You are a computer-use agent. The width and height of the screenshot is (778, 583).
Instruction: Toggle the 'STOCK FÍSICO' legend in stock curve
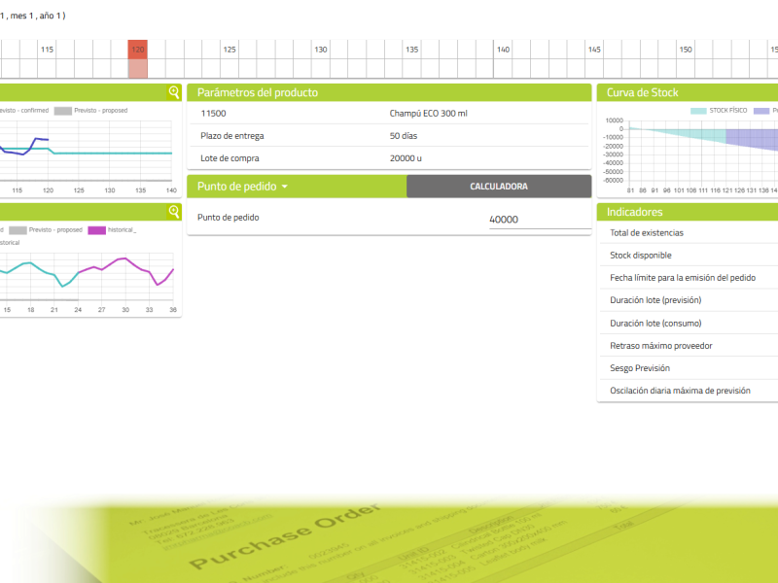[719, 111]
